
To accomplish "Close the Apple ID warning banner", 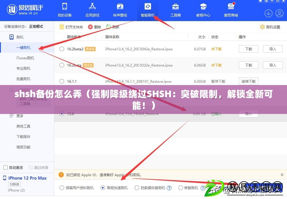I will pyautogui.click(x=282, y=175).
